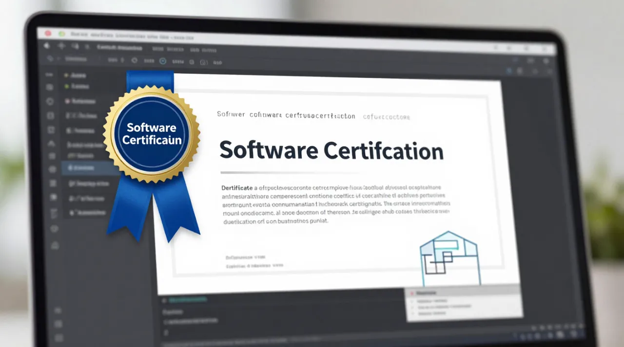Click the blue house blueprint logo
This screenshot has width=624, height=347.
[449, 258]
